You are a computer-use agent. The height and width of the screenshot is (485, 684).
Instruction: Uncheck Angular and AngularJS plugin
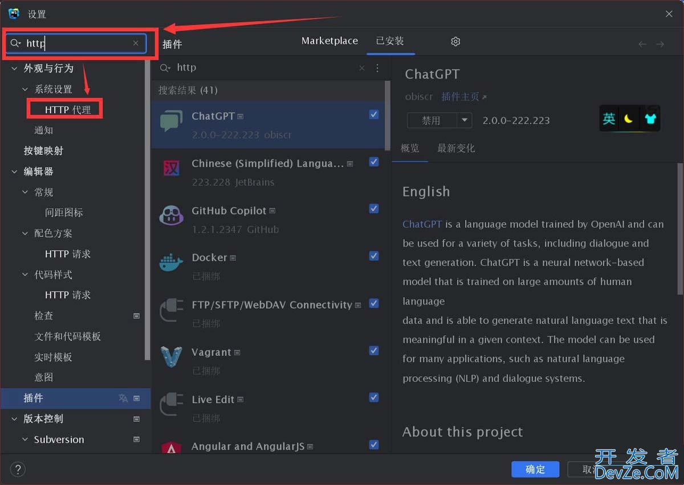pos(374,445)
